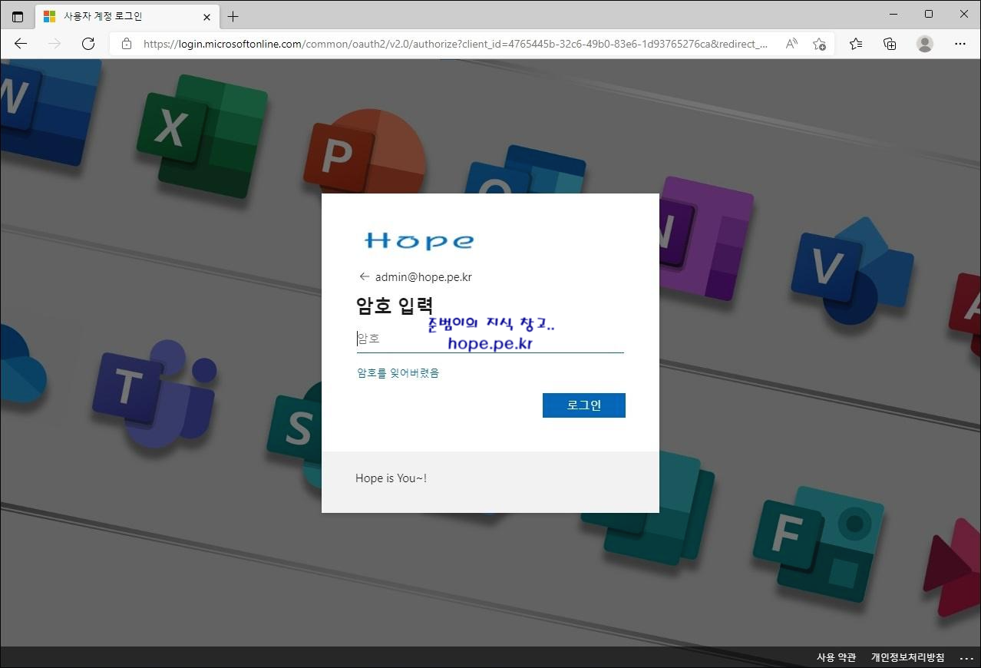Open a new tab with plus icon
Viewport: 981px width, 668px height.
pos(233,16)
